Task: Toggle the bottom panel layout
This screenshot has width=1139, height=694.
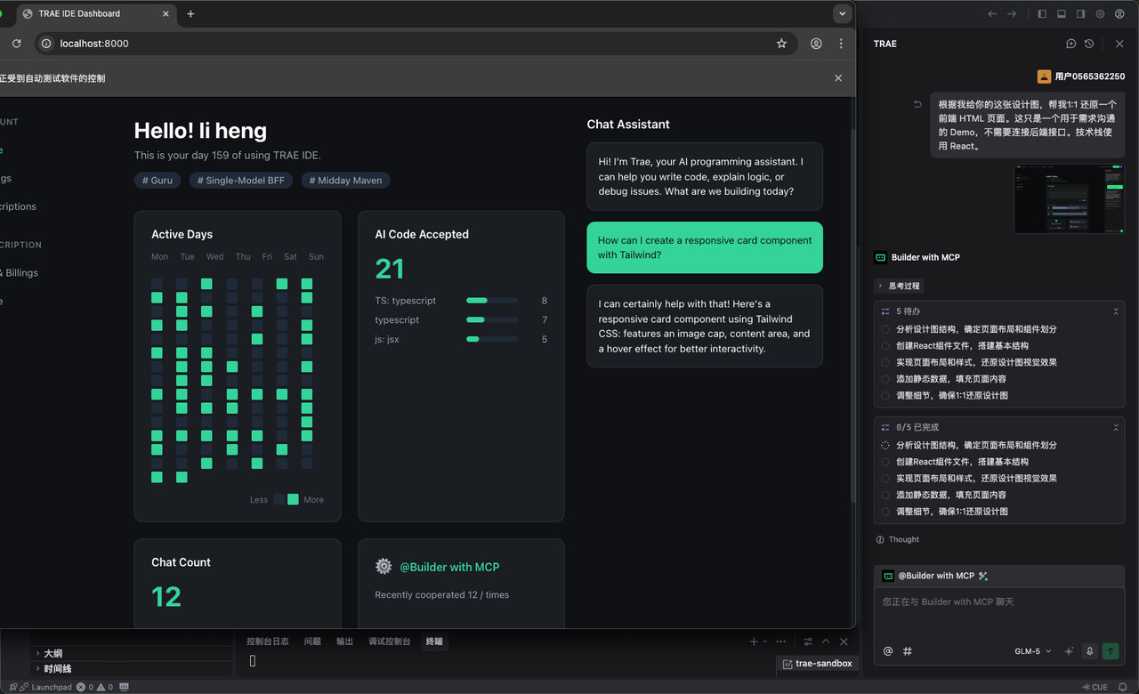Action: pos(1062,14)
